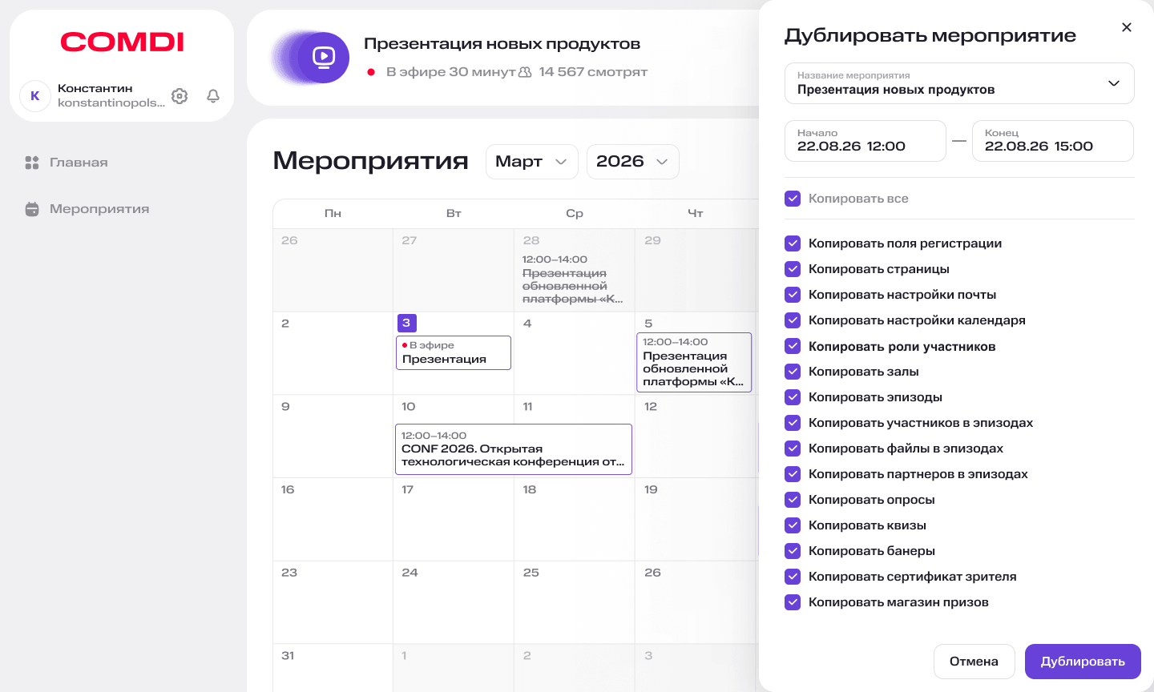Viewport: 1154px width, 692px height.
Task: Click the live broadcast play icon
Action: pos(324,57)
